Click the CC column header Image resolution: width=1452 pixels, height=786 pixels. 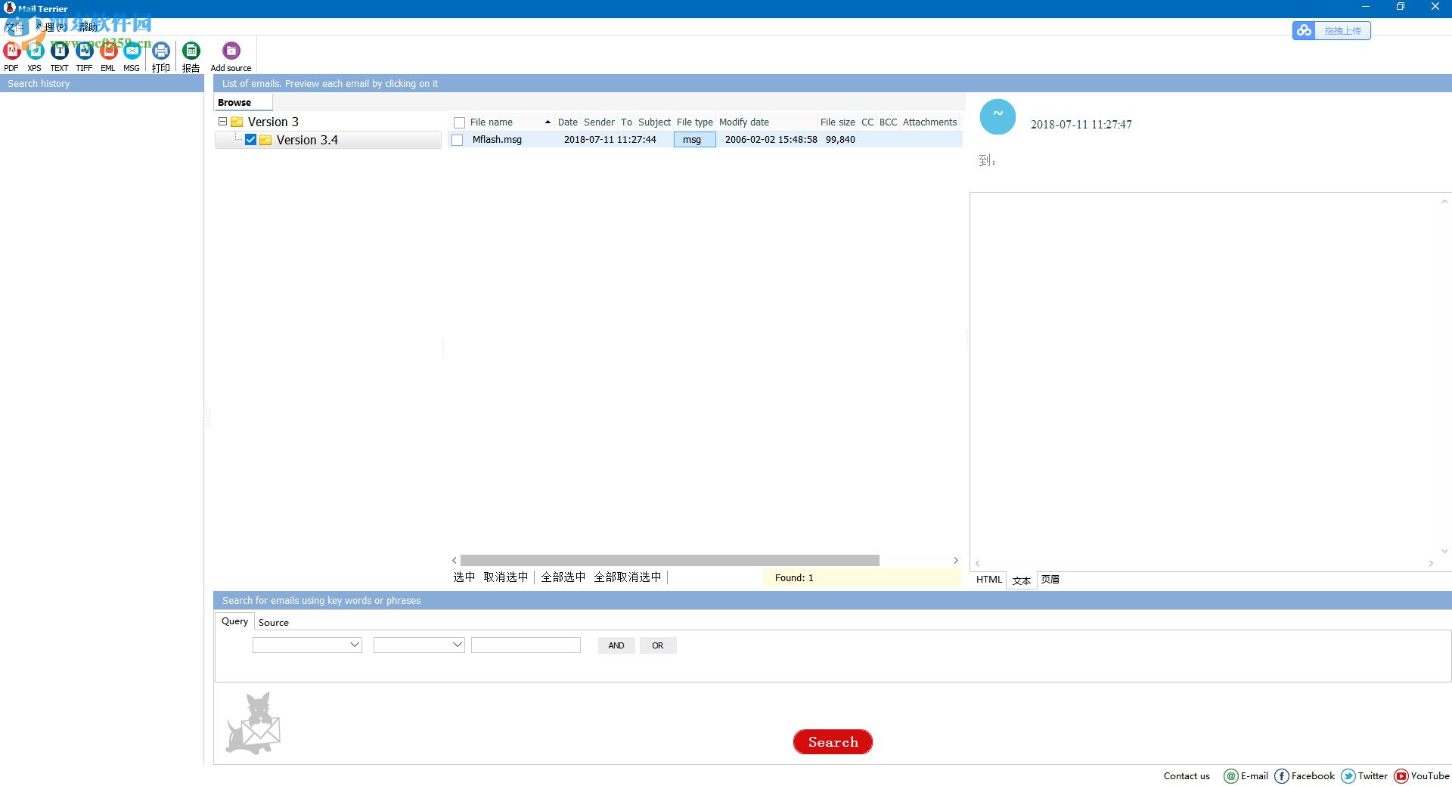tap(867, 122)
